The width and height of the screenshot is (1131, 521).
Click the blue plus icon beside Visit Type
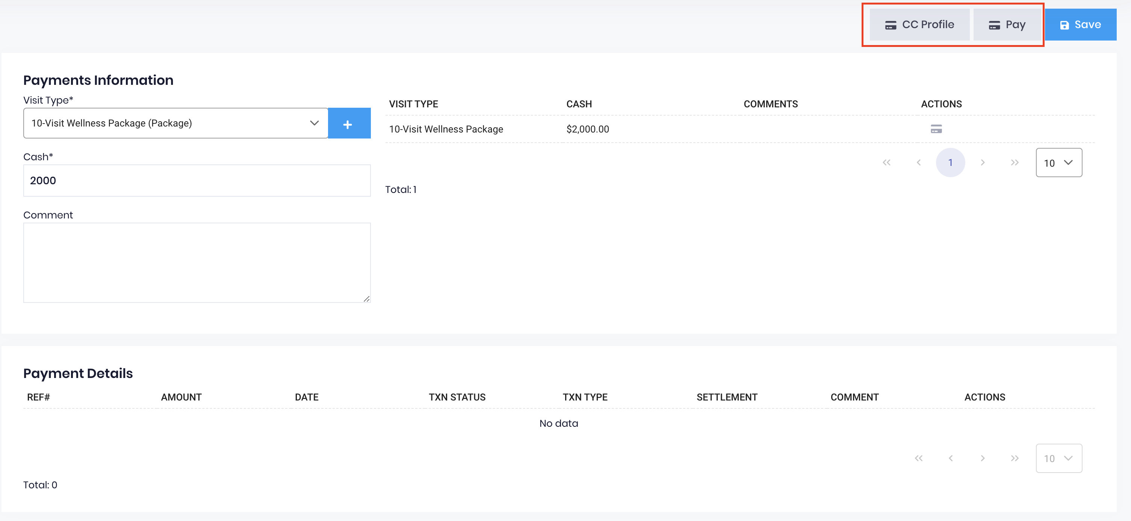(x=349, y=123)
